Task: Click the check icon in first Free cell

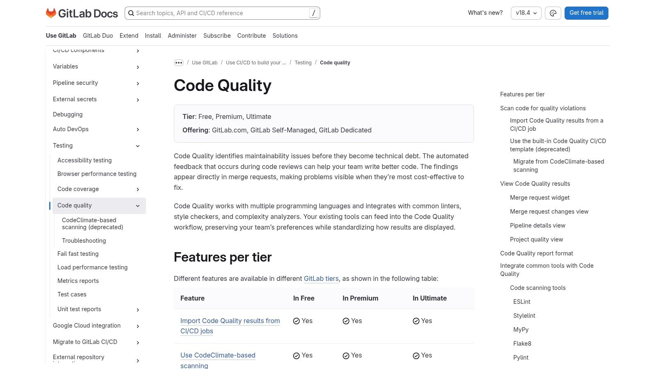Action: click(296, 321)
